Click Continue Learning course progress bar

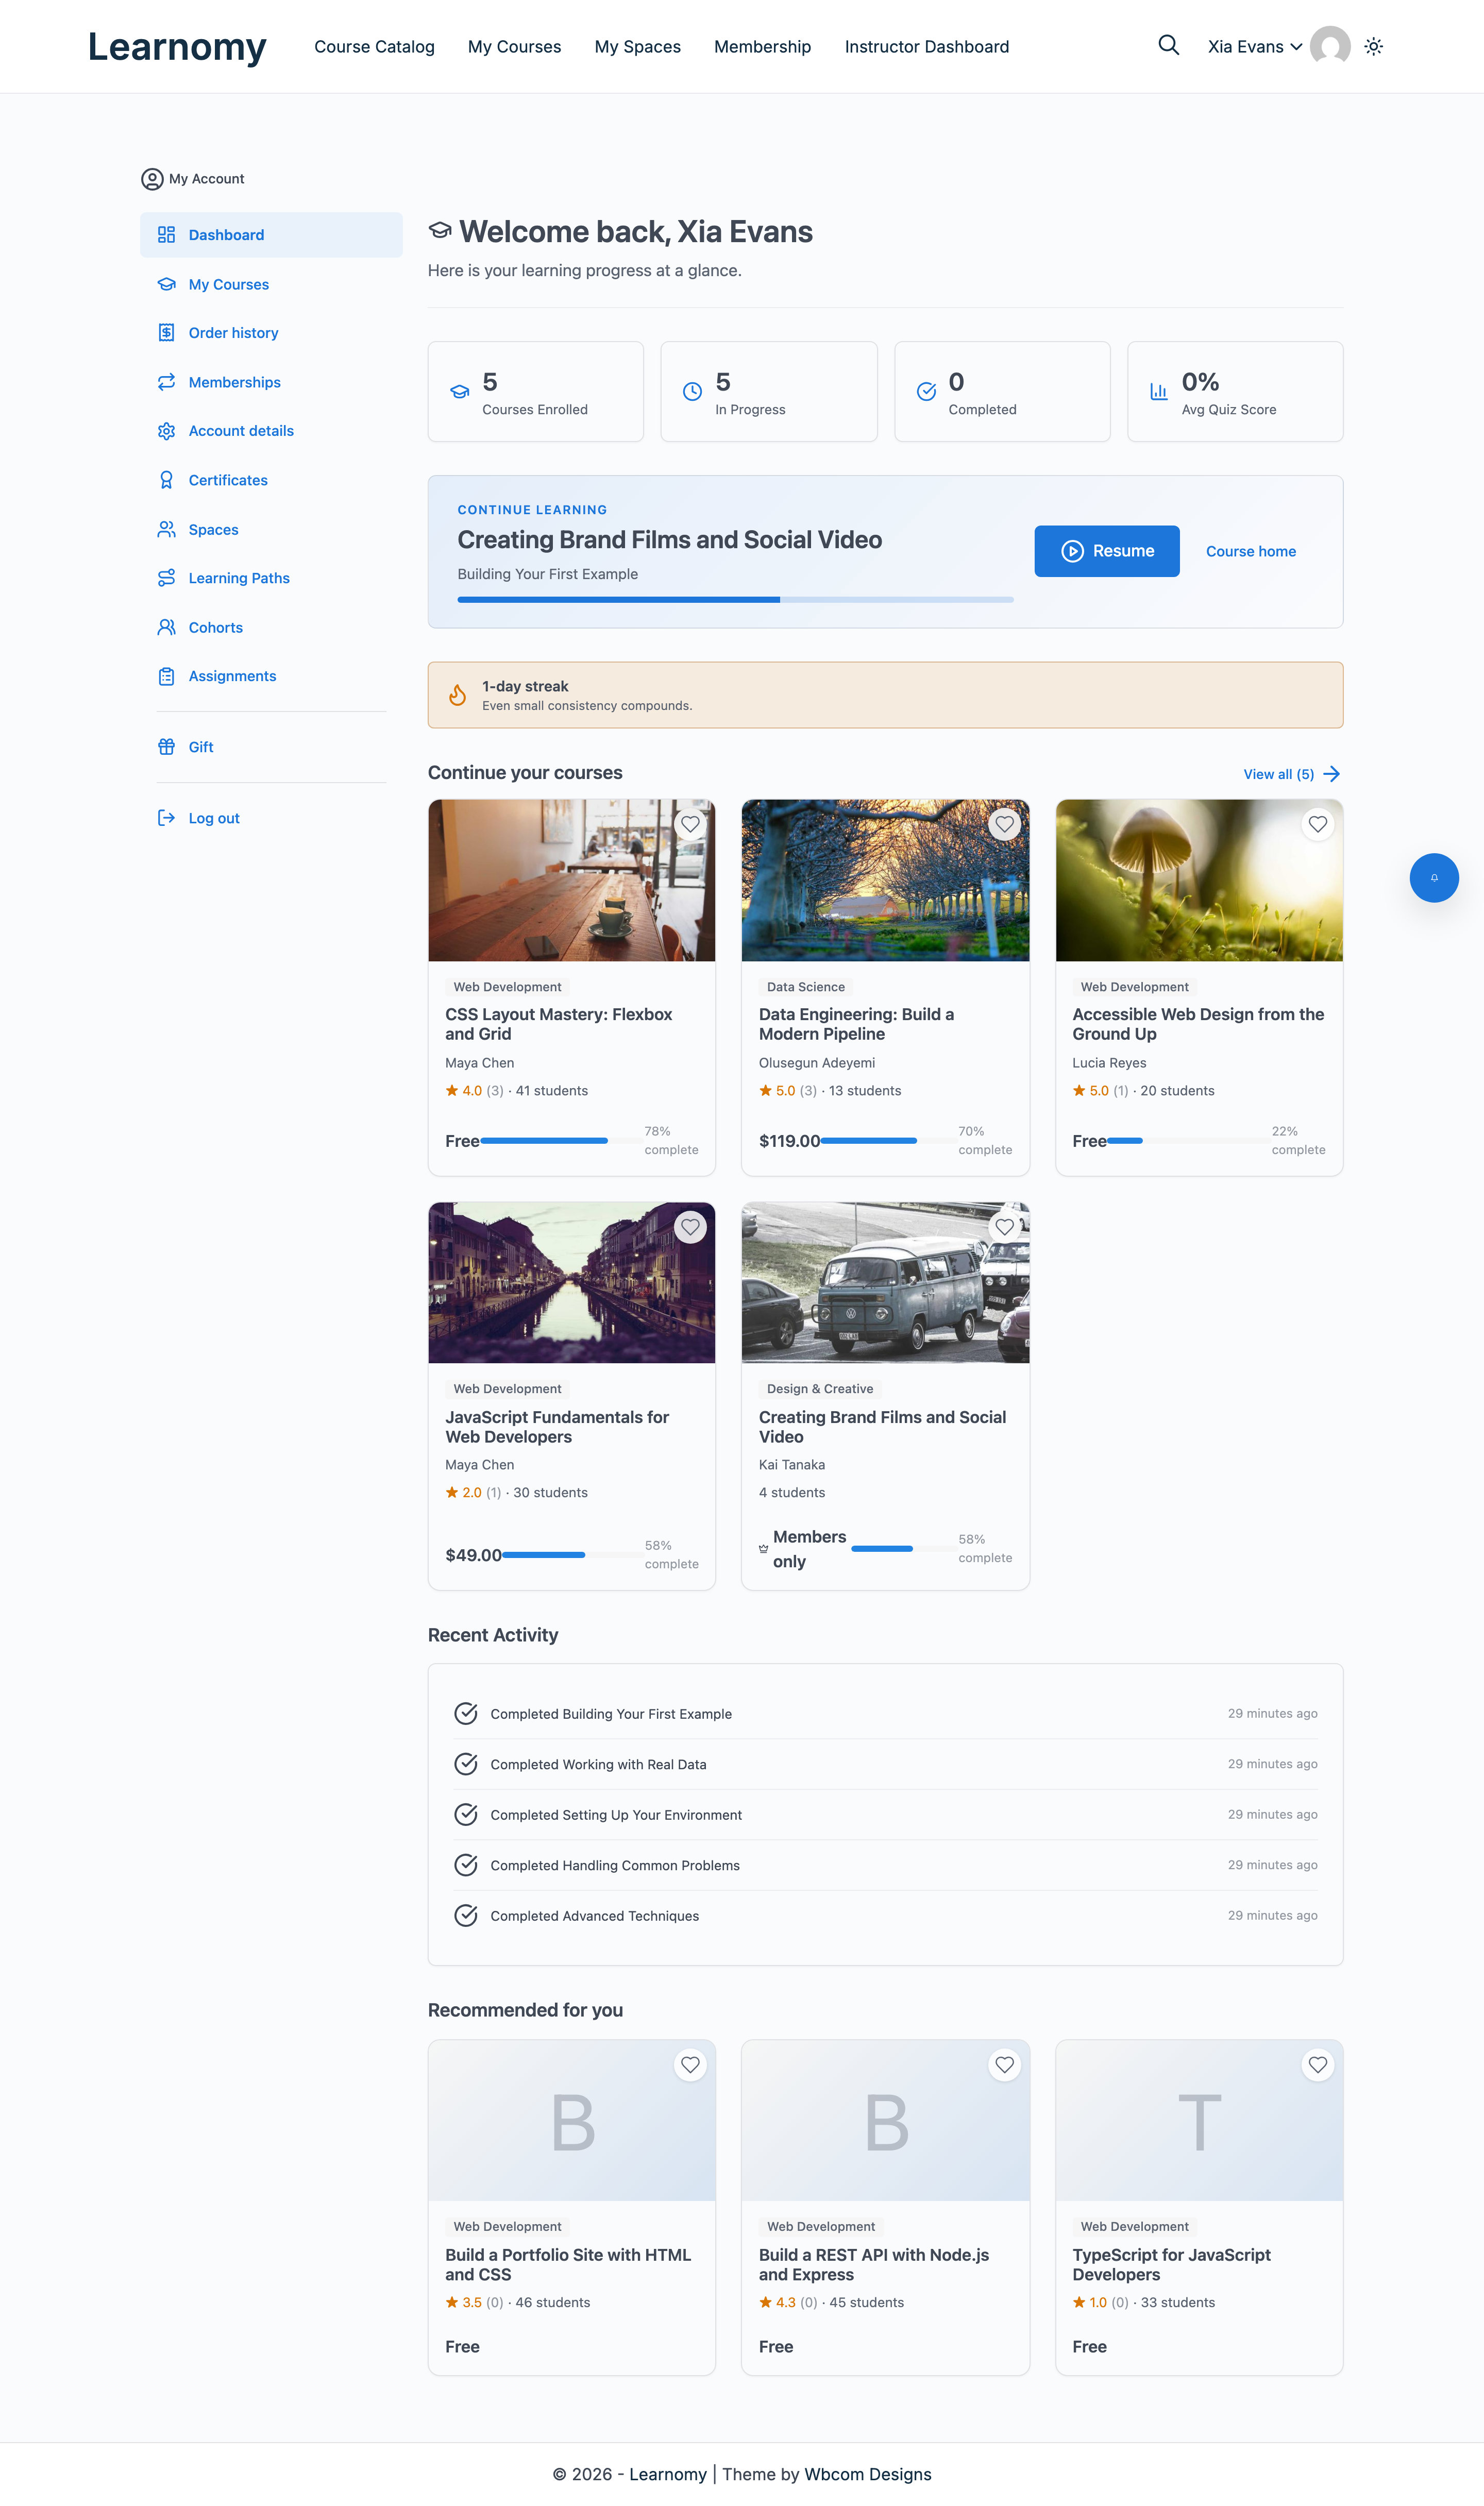point(735,600)
